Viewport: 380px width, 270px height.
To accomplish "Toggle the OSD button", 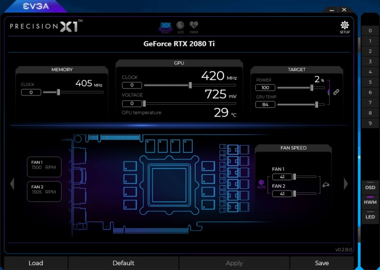I will (x=370, y=187).
